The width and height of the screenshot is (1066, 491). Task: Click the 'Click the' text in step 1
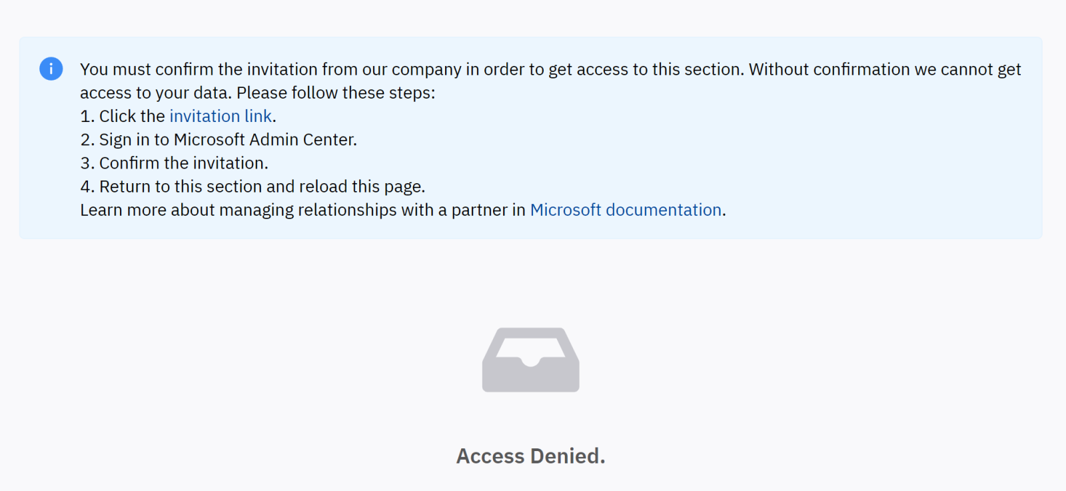132,116
